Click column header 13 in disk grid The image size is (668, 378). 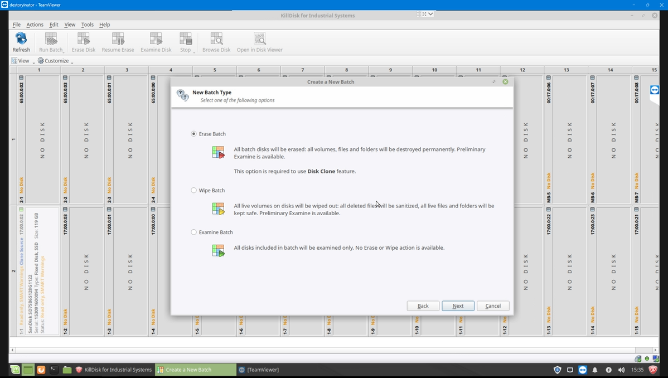click(566, 70)
